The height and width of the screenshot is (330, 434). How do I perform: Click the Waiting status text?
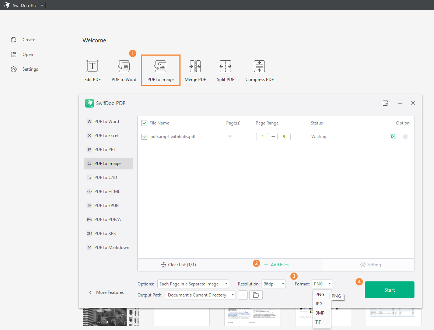tap(319, 137)
